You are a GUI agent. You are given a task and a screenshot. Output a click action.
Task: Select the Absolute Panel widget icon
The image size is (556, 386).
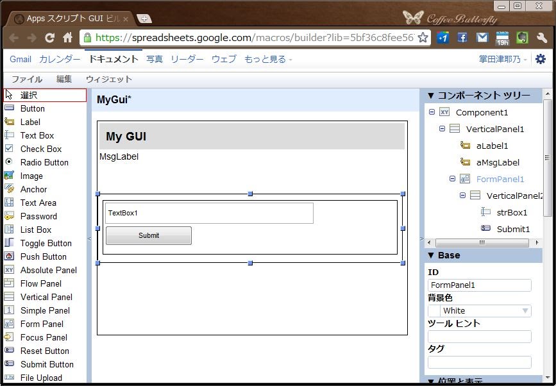tap(9, 270)
